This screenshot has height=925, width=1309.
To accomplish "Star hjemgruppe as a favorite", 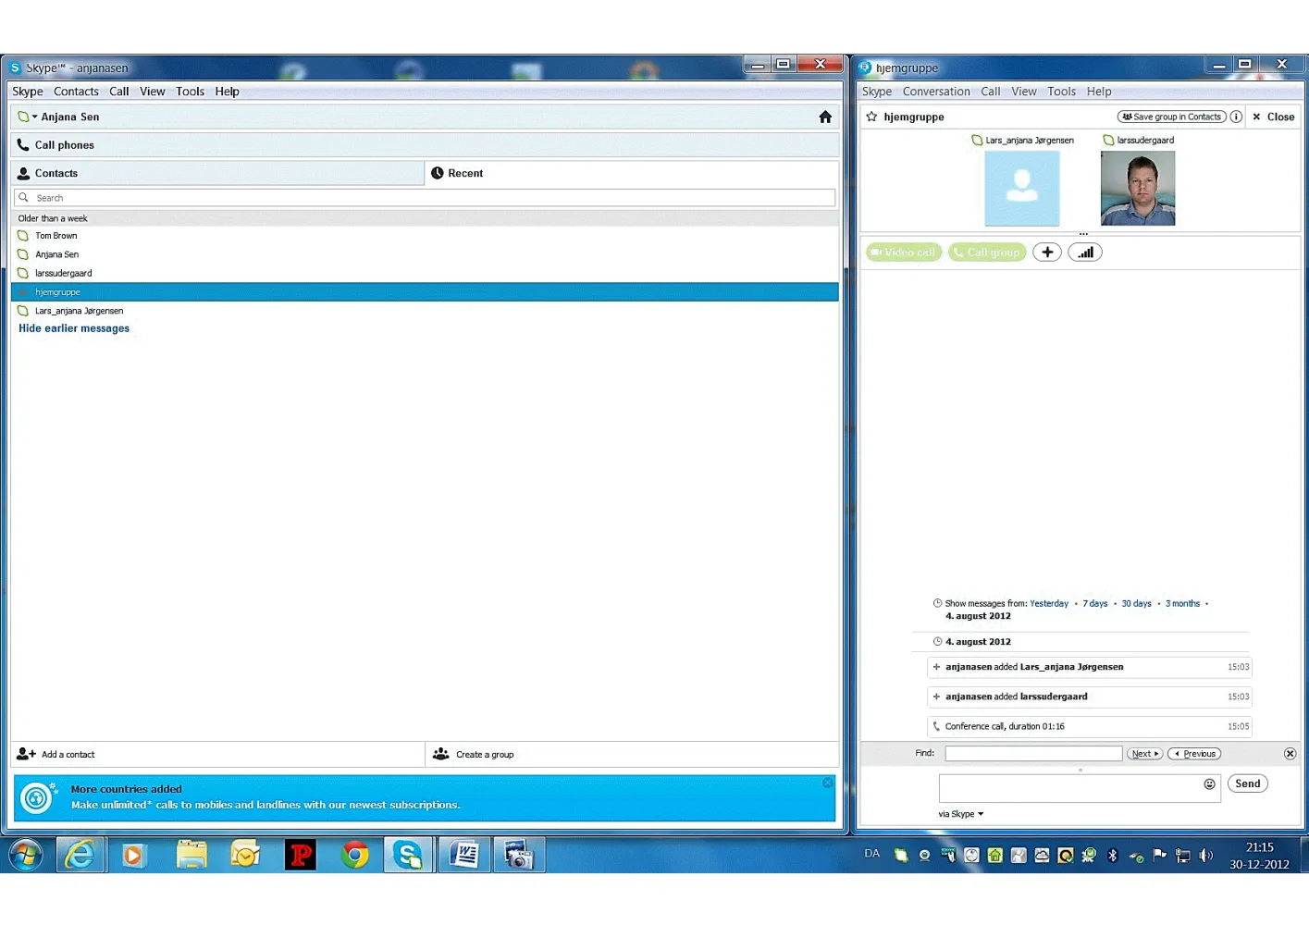I will (871, 117).
